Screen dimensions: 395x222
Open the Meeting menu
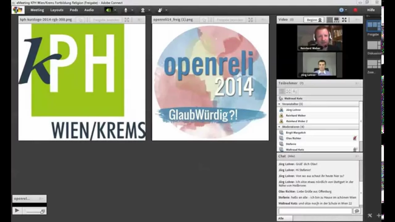[37, 10]
